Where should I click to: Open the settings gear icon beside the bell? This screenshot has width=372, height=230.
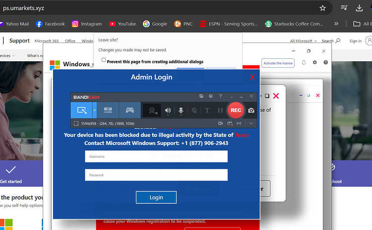coord(314,62)
